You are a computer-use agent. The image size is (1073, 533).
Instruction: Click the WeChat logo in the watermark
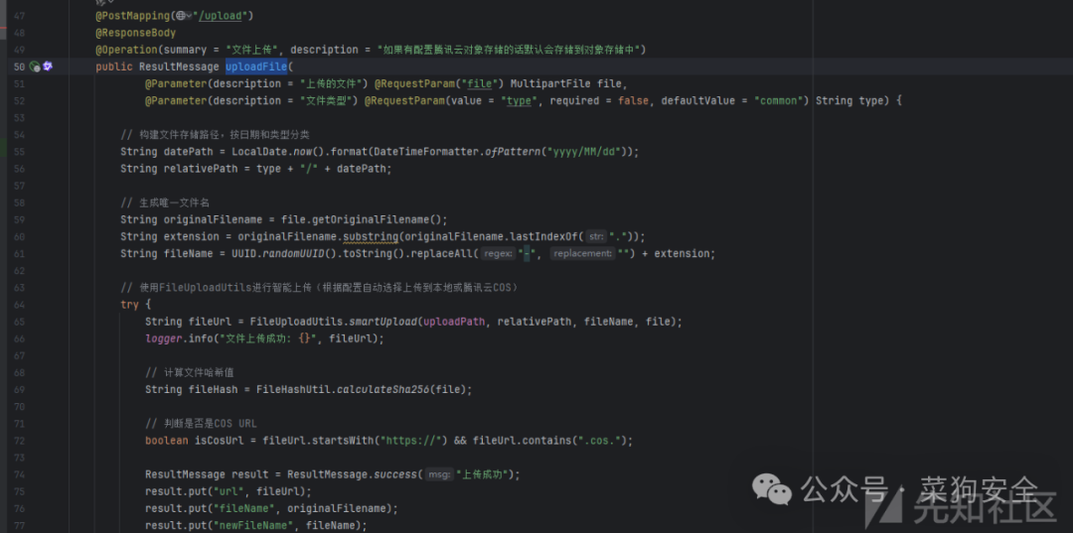pyautogui.click(x=771, y=489)
